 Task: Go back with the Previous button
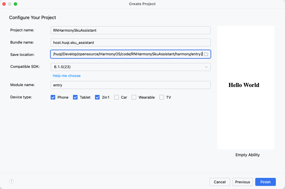242,182
